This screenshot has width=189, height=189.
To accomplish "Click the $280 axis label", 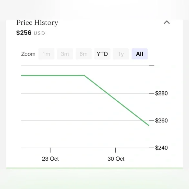I will (x=161, y=93).
